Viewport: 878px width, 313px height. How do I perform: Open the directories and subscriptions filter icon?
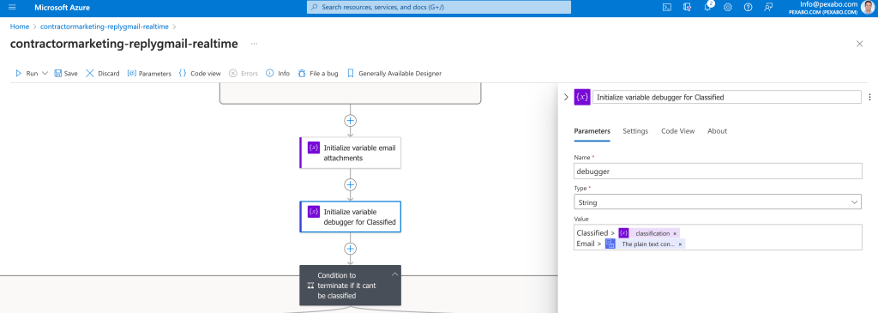(x=687, y=8)
